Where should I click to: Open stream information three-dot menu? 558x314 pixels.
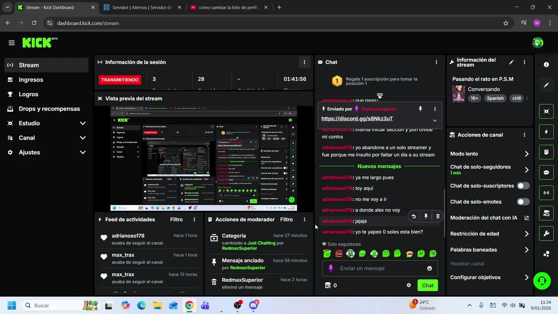click(x=524, y=62)
